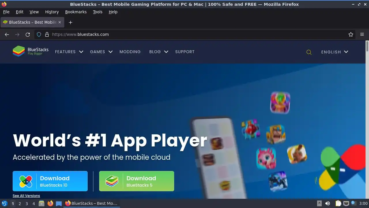Open the File menu
Image resolution: width=369 pixels, height=208 pixels.
tap(6, 12)
